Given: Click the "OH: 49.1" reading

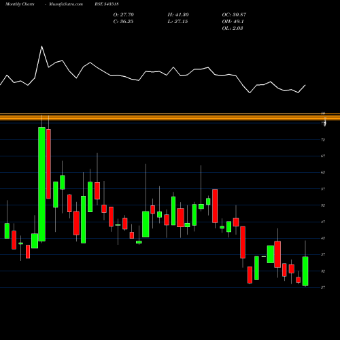Looking at the screenshot, I should point(233,22).
